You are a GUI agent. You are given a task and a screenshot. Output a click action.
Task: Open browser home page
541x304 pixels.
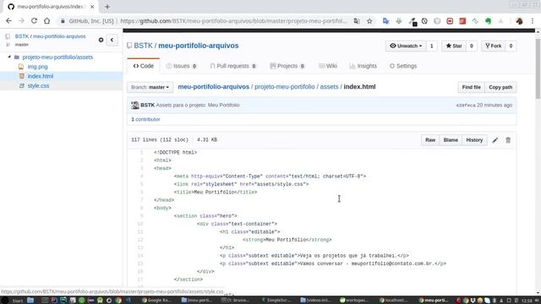(x=47, y=21)
